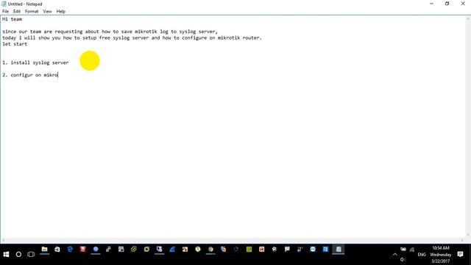Click the vertical scrollbar down arrow
This screenshot has height=265, width=471.
tap(468, 235)
